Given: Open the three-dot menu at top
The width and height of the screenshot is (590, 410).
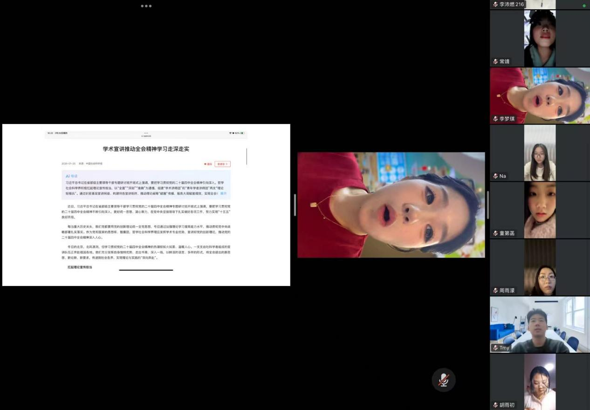Looking at the screenshot, I should (x=146, y=6).
